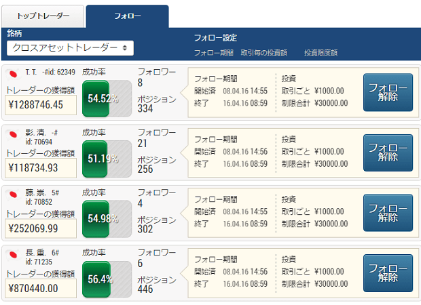Screen dimensions: 421x305
Task: Click end time 16.04.16 08:59 for id 70852
Action: pos(245,224)
